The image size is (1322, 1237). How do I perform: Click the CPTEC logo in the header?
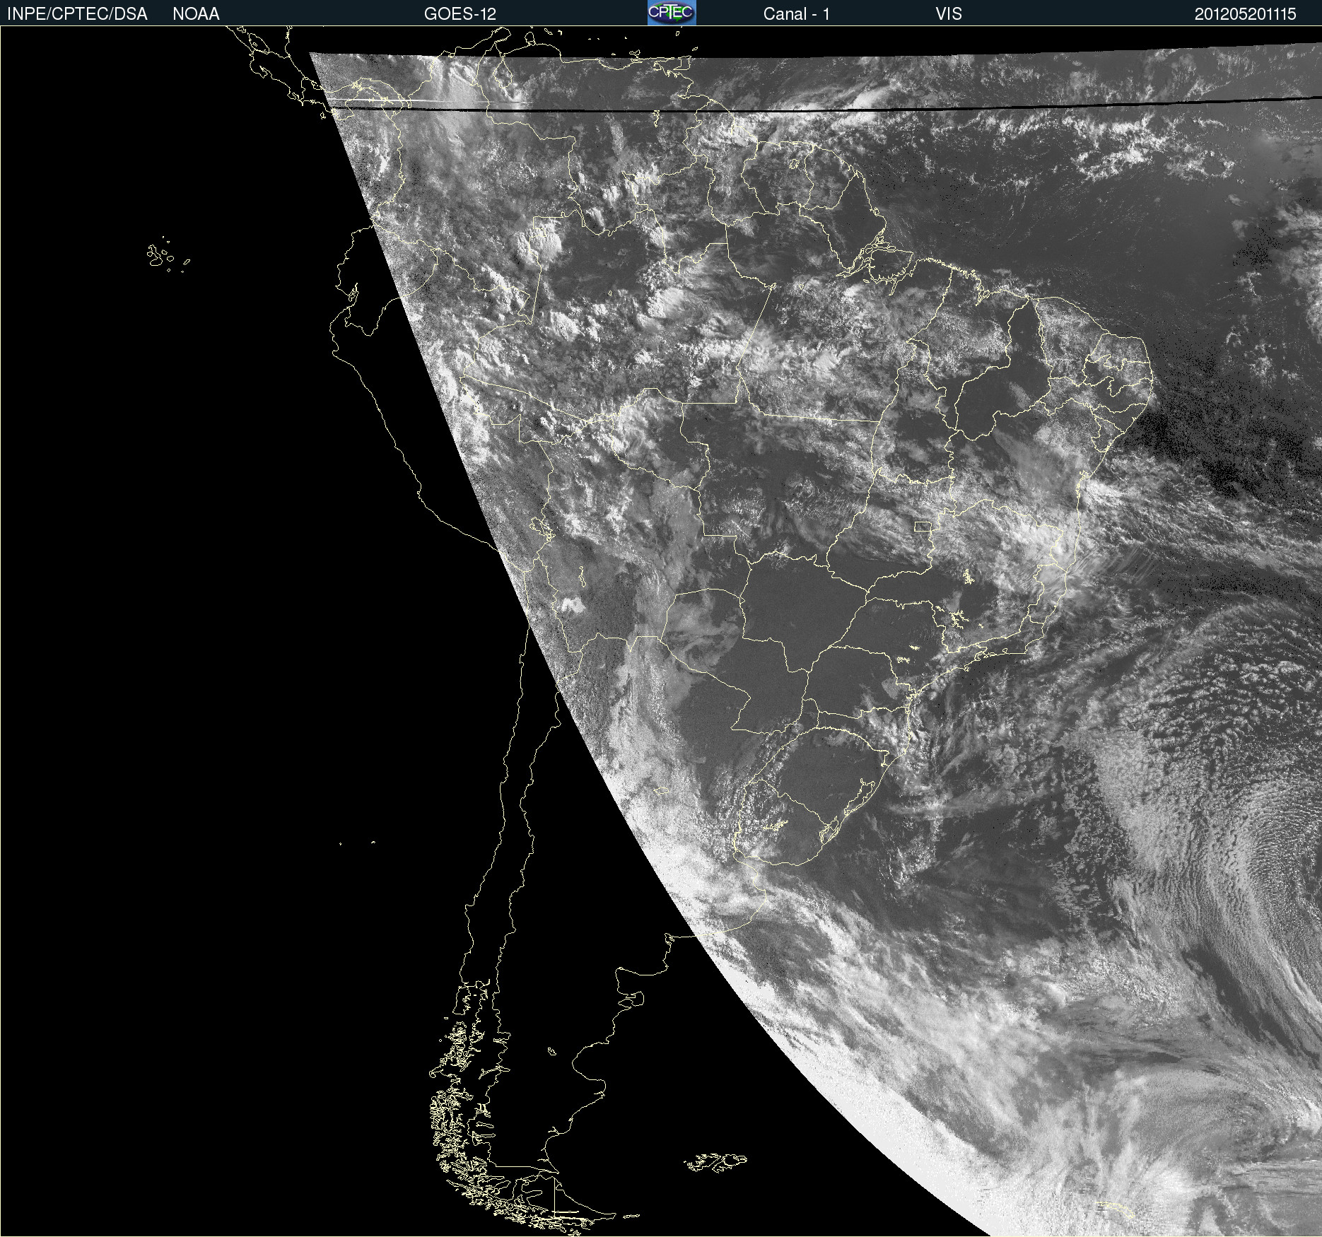(672, 13)
